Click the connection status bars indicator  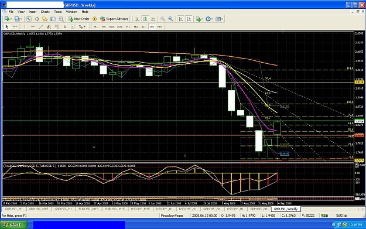[x=324, y=216]
